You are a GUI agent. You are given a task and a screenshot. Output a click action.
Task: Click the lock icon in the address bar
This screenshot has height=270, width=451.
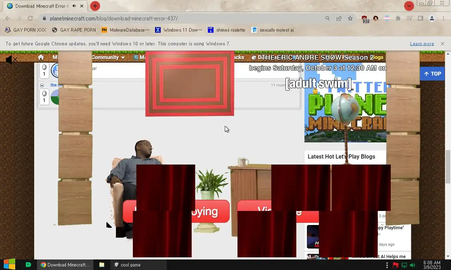pos(44,18)
